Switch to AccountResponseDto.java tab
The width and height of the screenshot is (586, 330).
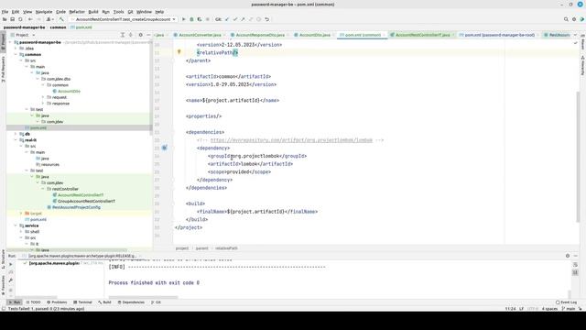[260, 35]
